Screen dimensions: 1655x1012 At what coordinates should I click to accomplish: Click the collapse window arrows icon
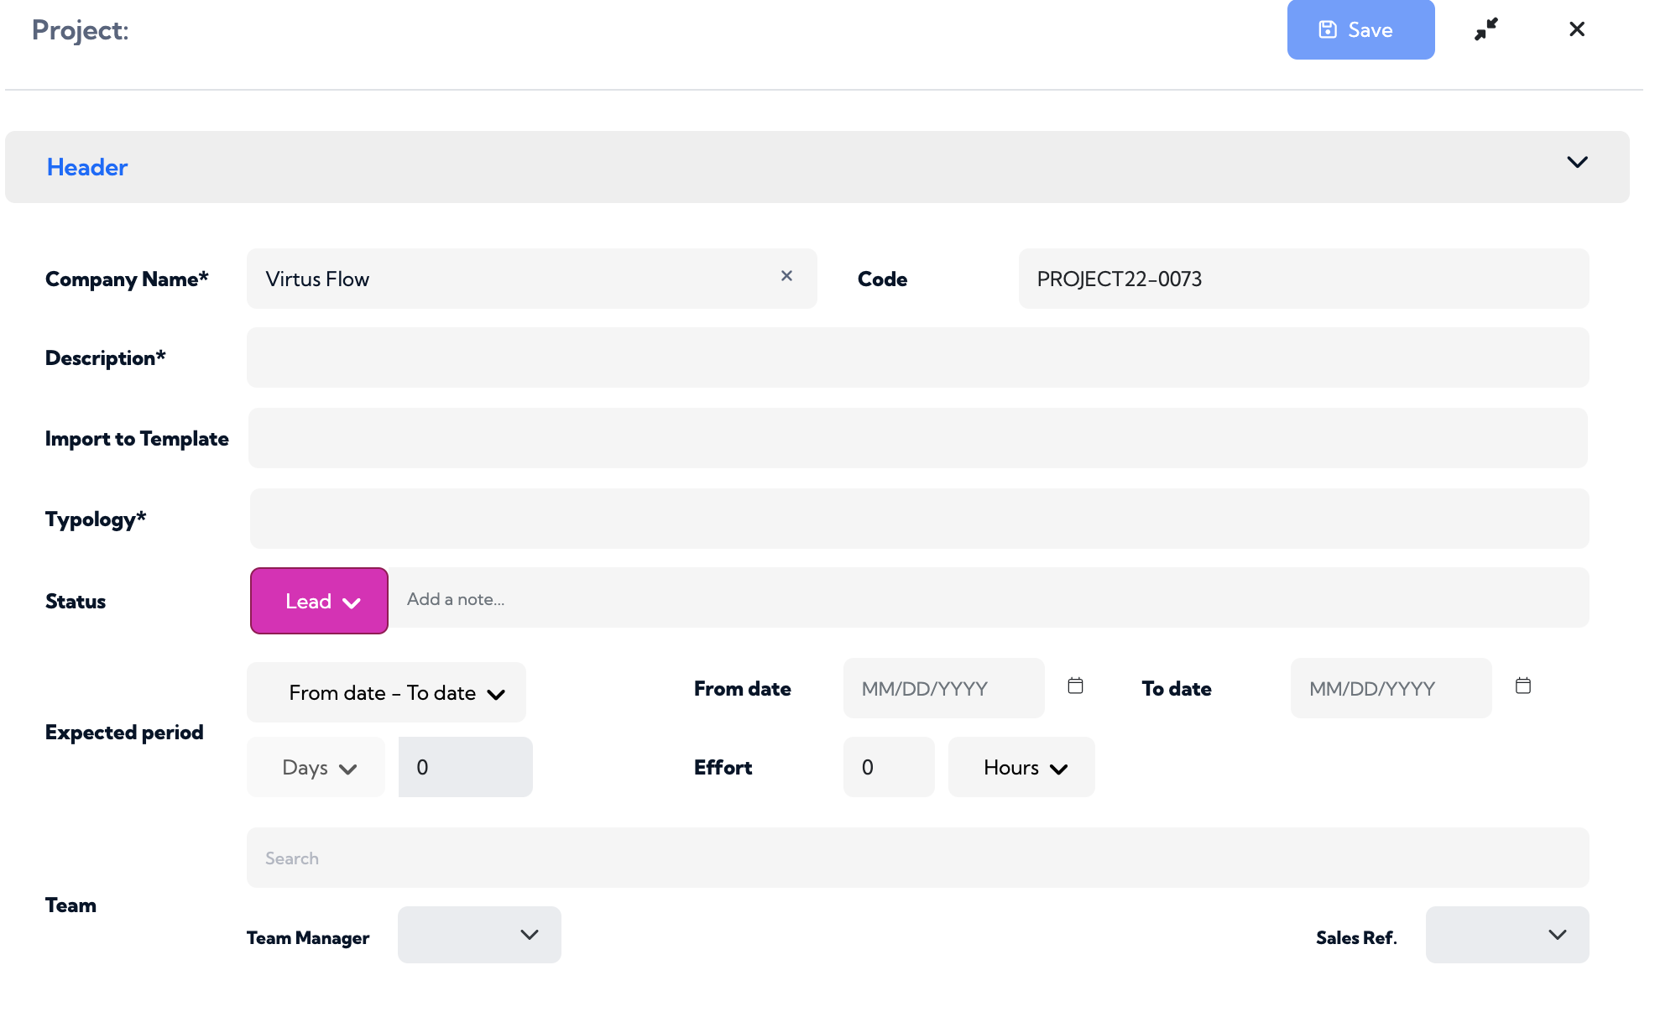coord(1486,29)
